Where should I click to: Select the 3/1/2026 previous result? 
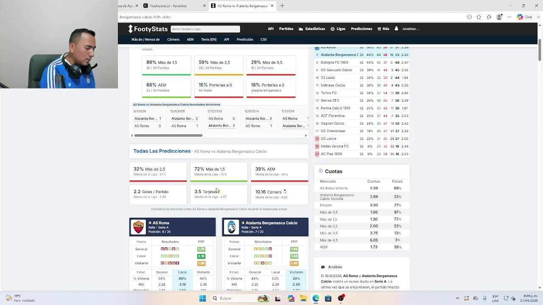point(148,119)
